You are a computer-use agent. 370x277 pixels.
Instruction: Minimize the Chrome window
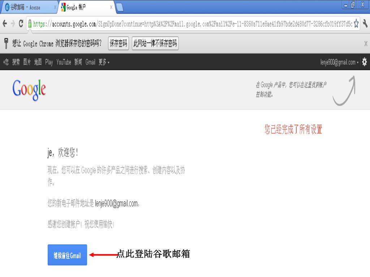346,5
